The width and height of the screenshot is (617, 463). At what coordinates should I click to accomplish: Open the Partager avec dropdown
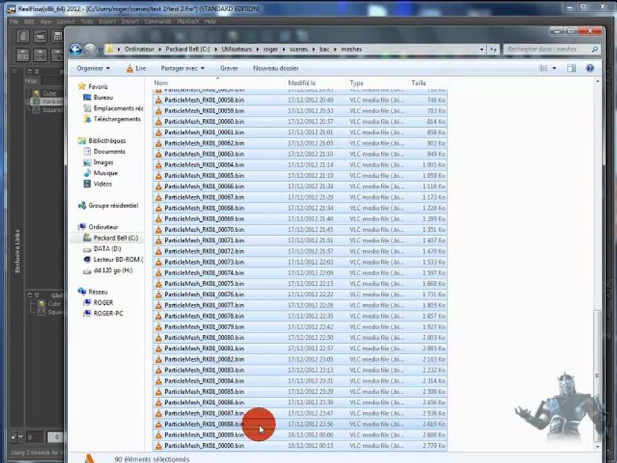click(x=183, y=68)
